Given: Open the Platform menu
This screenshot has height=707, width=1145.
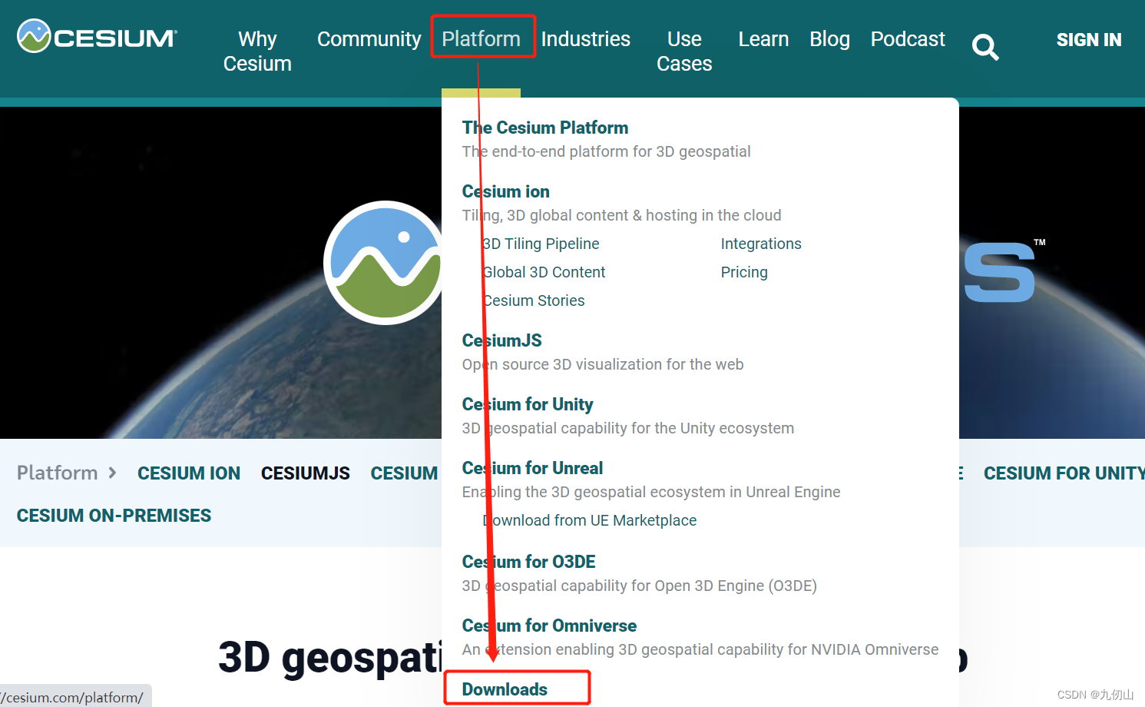Looking at the screenshot, I should 481,38.
